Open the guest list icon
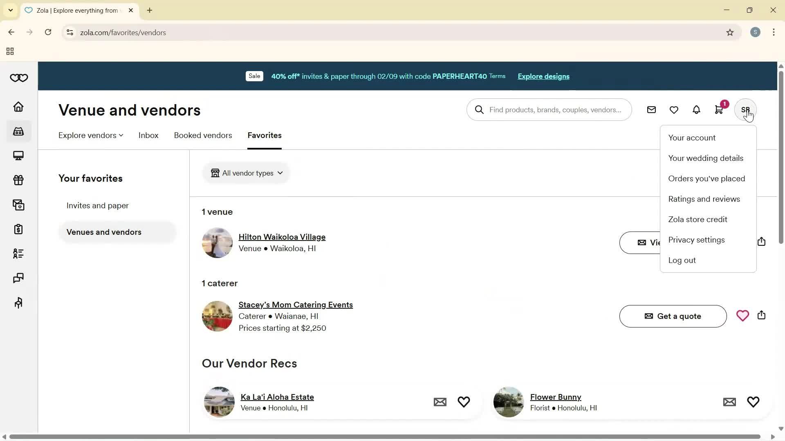This screenshot has height=441, width=785. pyautogui.click(x=18, y=254)
